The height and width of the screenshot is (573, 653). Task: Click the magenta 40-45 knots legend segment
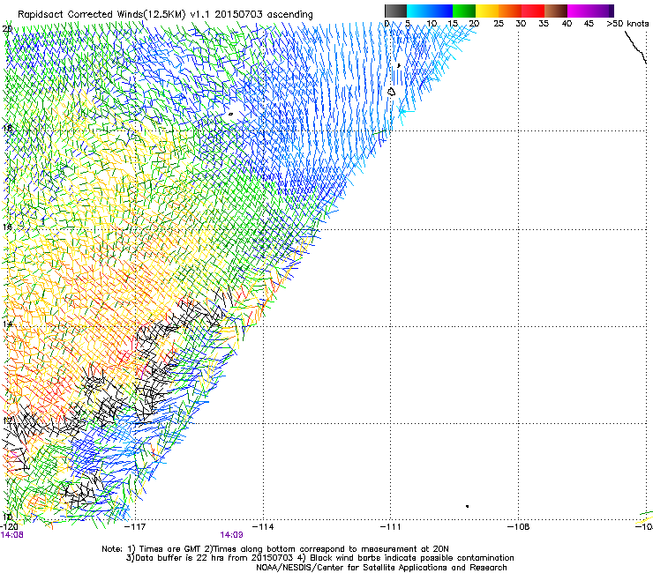coord(579,11)
